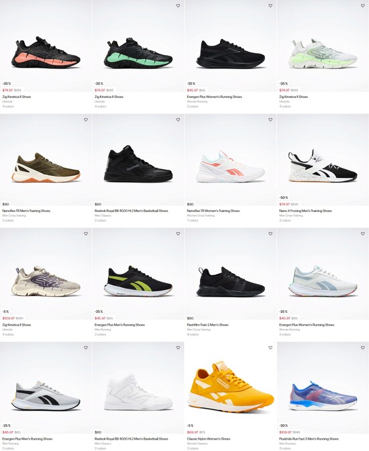Wishlist heart on Reebok Royal BB 4500 black
This screenshot has width=369, height=451.
point(178,119)
